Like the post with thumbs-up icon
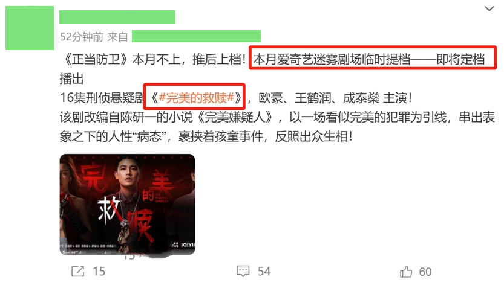The width and height of the screenshot is (504, 294). [406, 271]
